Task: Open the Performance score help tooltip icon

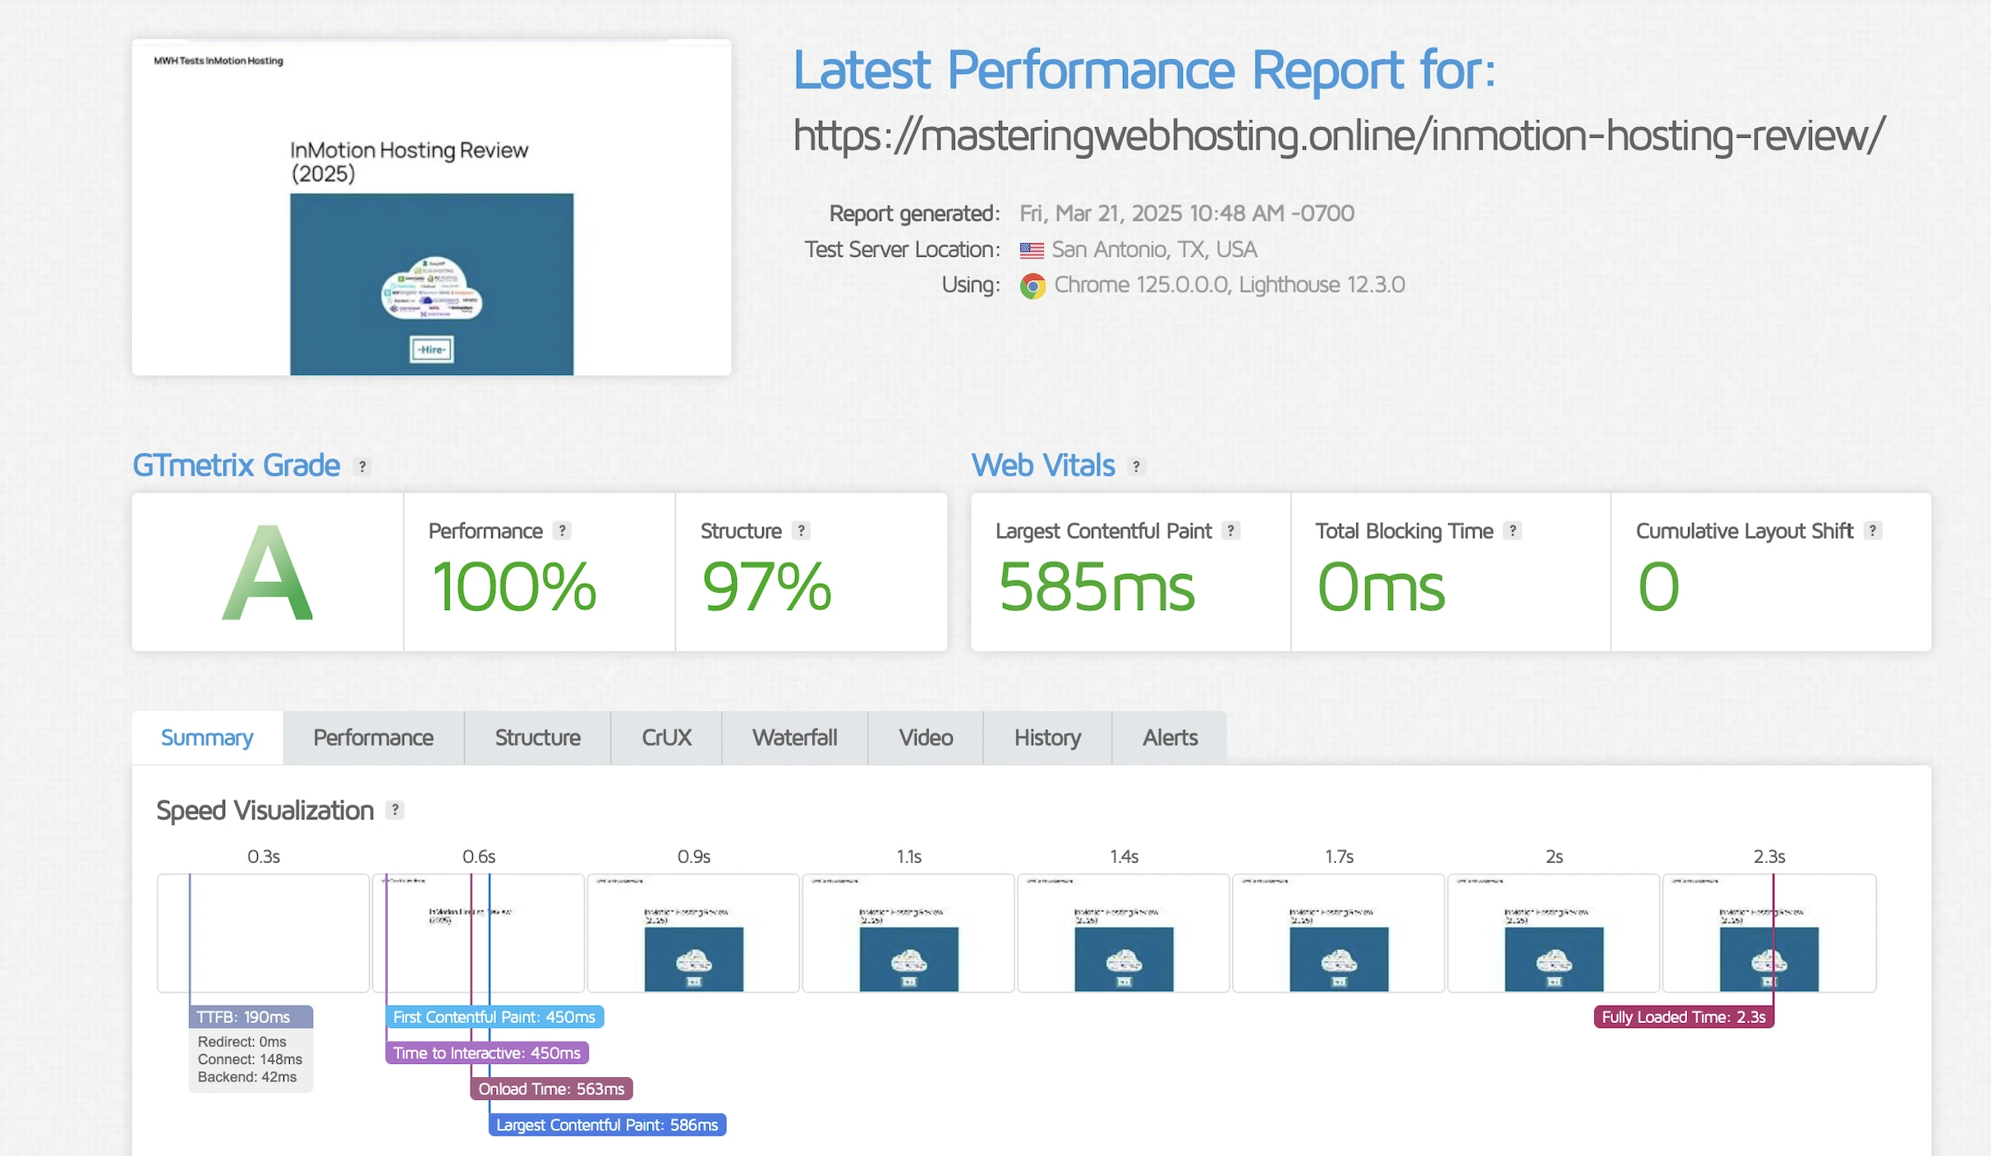Action: 562,530
